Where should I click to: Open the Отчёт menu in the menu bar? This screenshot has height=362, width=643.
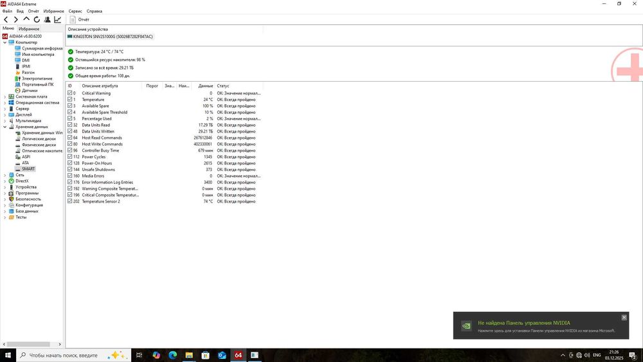pos(33,11)
